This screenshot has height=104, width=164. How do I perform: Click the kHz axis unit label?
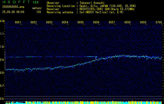(2, 21)
